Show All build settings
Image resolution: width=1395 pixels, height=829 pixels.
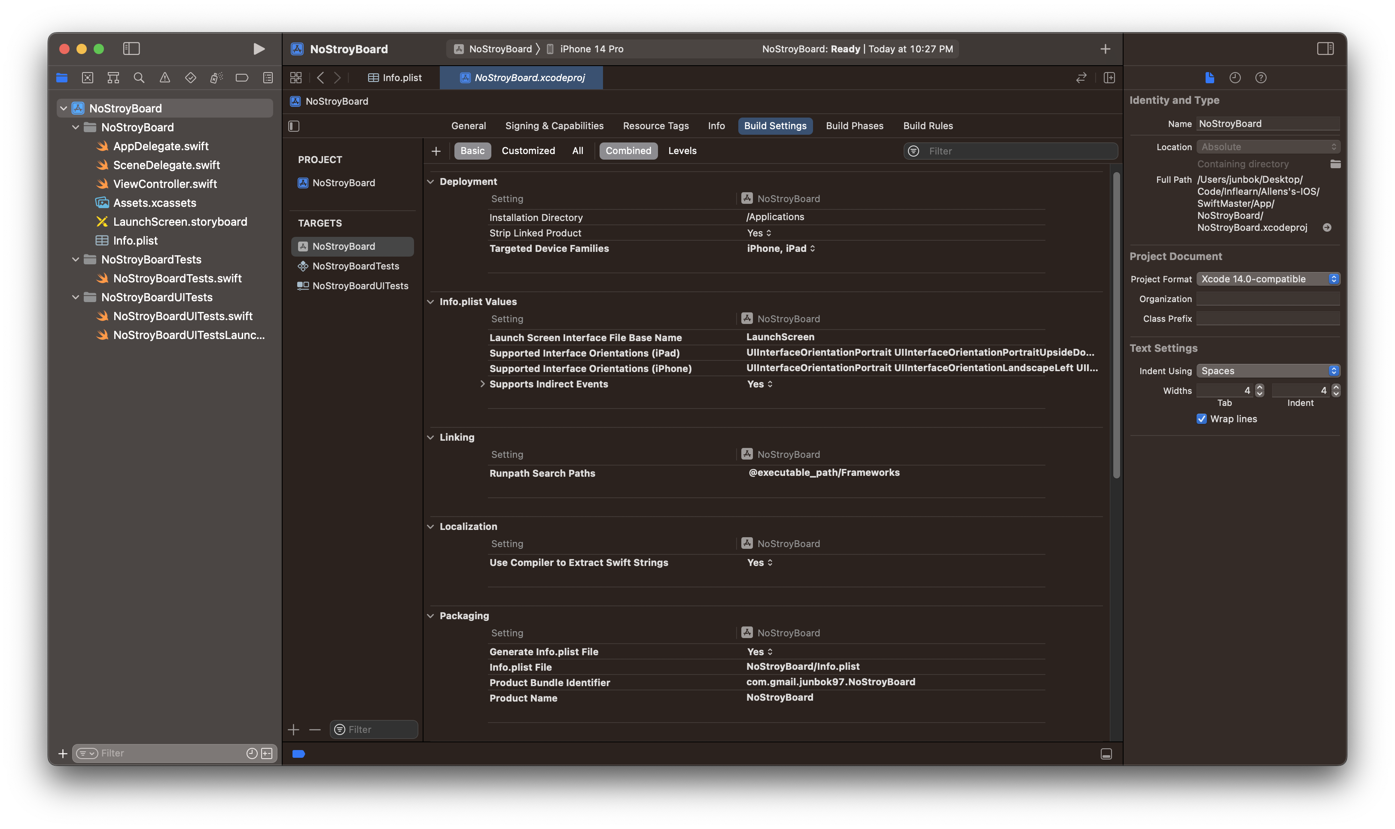[578, 151]
